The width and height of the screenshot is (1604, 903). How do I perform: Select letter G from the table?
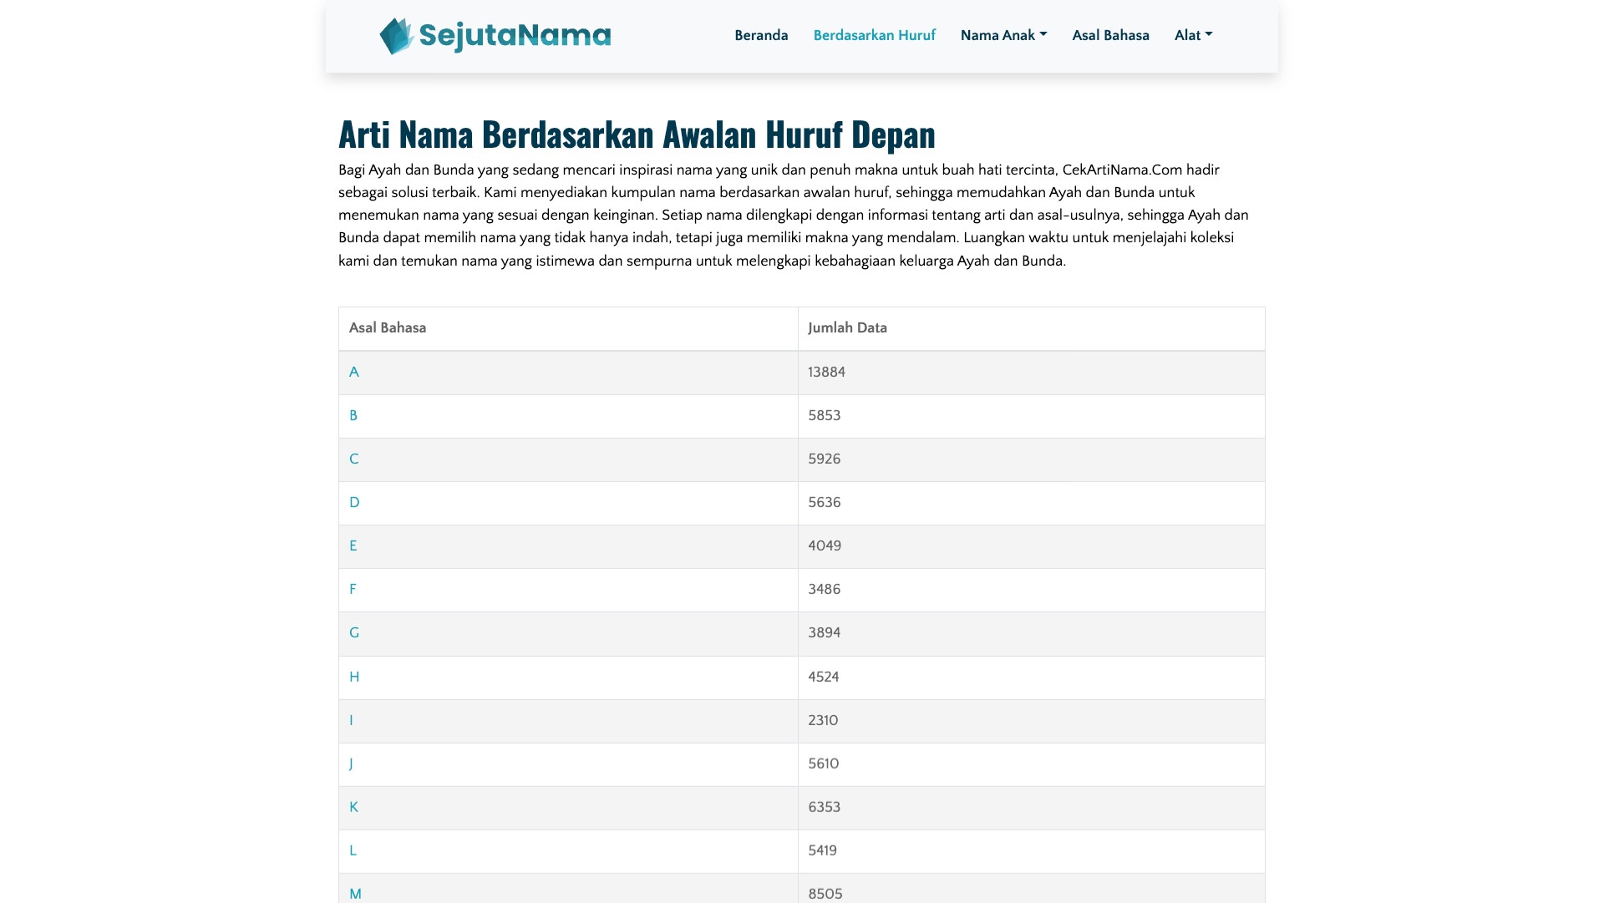[x=354, y=633]
